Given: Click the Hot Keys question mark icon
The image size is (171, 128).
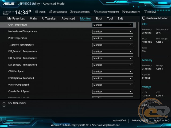Looking at the screenshot, I should pos(145,12).
